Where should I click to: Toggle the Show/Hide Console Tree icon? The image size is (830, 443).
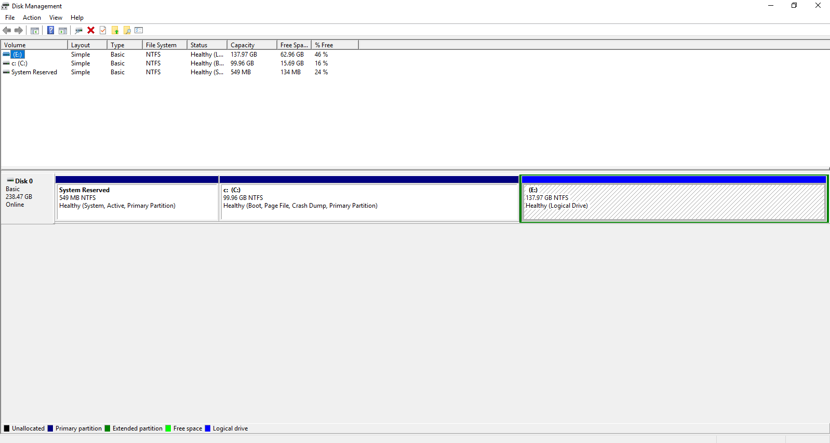(35, 30)
